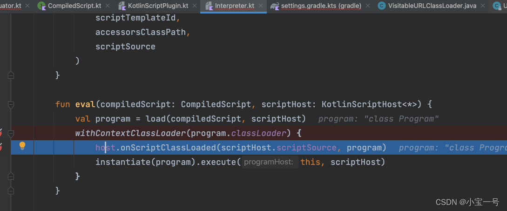Click the accessorsClassPath argument
Viewport: 507px width, 211px height.
pos(141,32)
